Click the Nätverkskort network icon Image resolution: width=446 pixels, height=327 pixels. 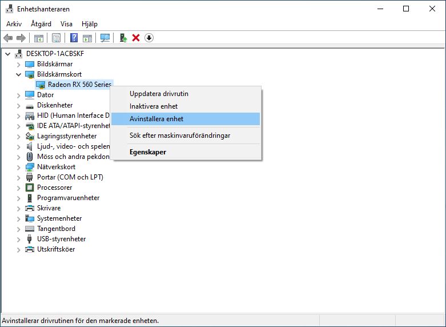[x=30, y=167]
